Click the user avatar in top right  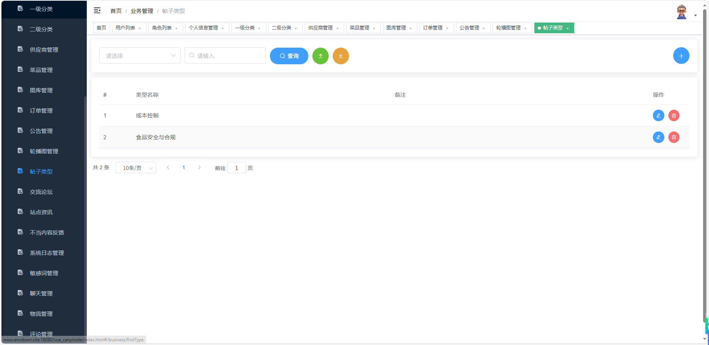click(x=681, y=11)
